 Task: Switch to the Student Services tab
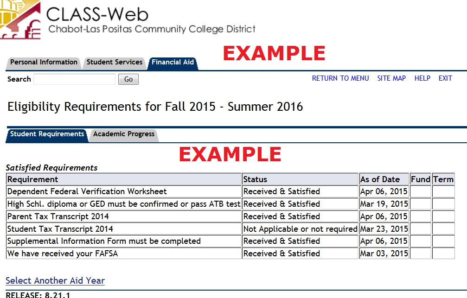pos(115,62)
